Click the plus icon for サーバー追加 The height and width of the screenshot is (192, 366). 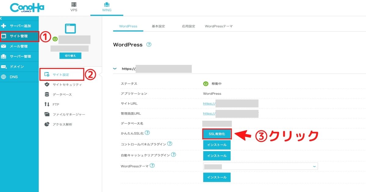point(4,26)
